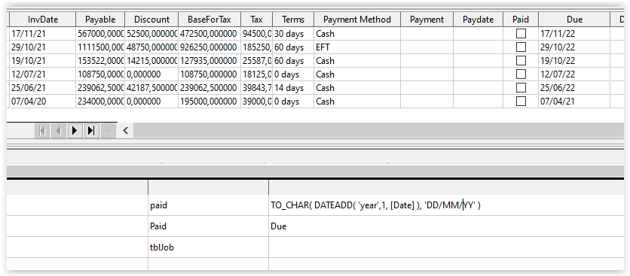Tick the Paid checkbox for 25/06/21 invoice
This screenshot has width=630, height=276.
(521, 88)
